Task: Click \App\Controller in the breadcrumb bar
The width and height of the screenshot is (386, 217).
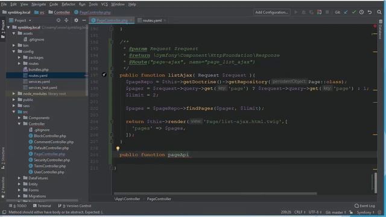Action: [x=127, y=199]
